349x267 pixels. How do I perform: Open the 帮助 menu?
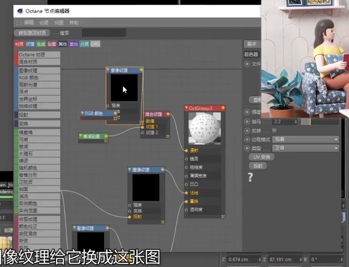tap(74, 23)
